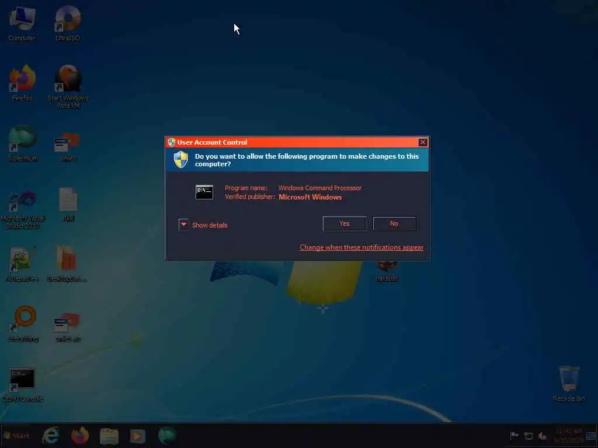
Task: Click the network icon in system tray
Action: click(x=528, y=436)
